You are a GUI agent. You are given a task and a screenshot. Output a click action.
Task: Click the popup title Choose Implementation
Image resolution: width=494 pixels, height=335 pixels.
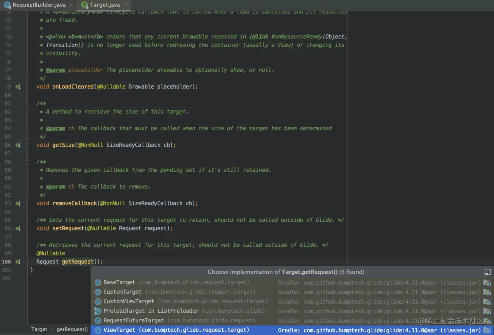click(286, 272)
